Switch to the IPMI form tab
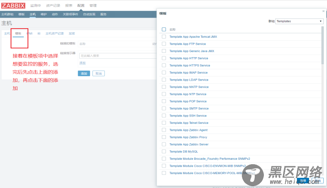Screen dimensions: 327x188 point(29,33)
